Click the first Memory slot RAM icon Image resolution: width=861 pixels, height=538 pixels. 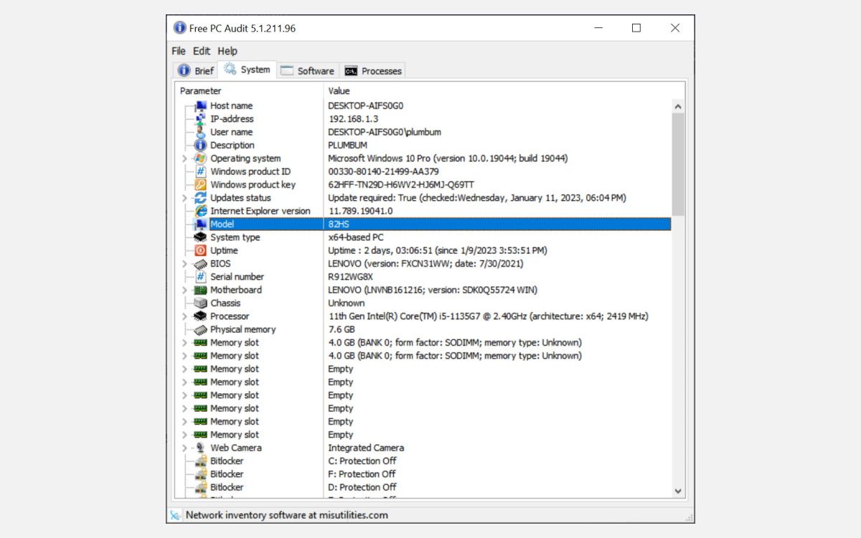(202, 342)
